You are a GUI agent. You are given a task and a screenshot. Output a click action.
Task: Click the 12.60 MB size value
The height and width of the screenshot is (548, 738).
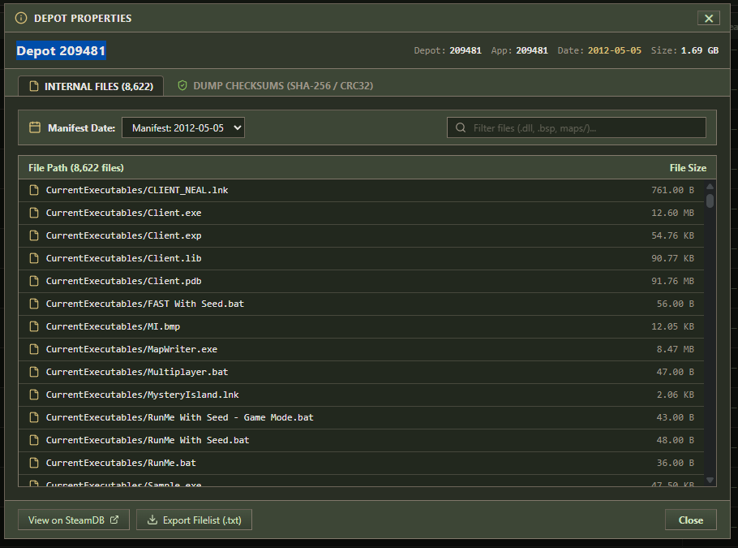point(672,213)
